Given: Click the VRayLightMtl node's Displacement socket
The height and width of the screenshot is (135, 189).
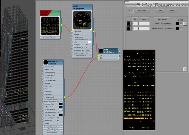Looking at the screenshot, I should click(72, 37).
